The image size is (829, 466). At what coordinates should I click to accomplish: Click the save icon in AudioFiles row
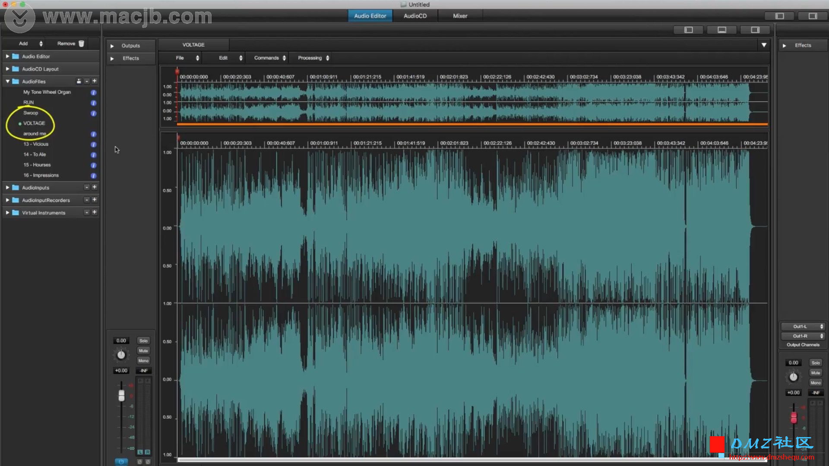point(79,81)
